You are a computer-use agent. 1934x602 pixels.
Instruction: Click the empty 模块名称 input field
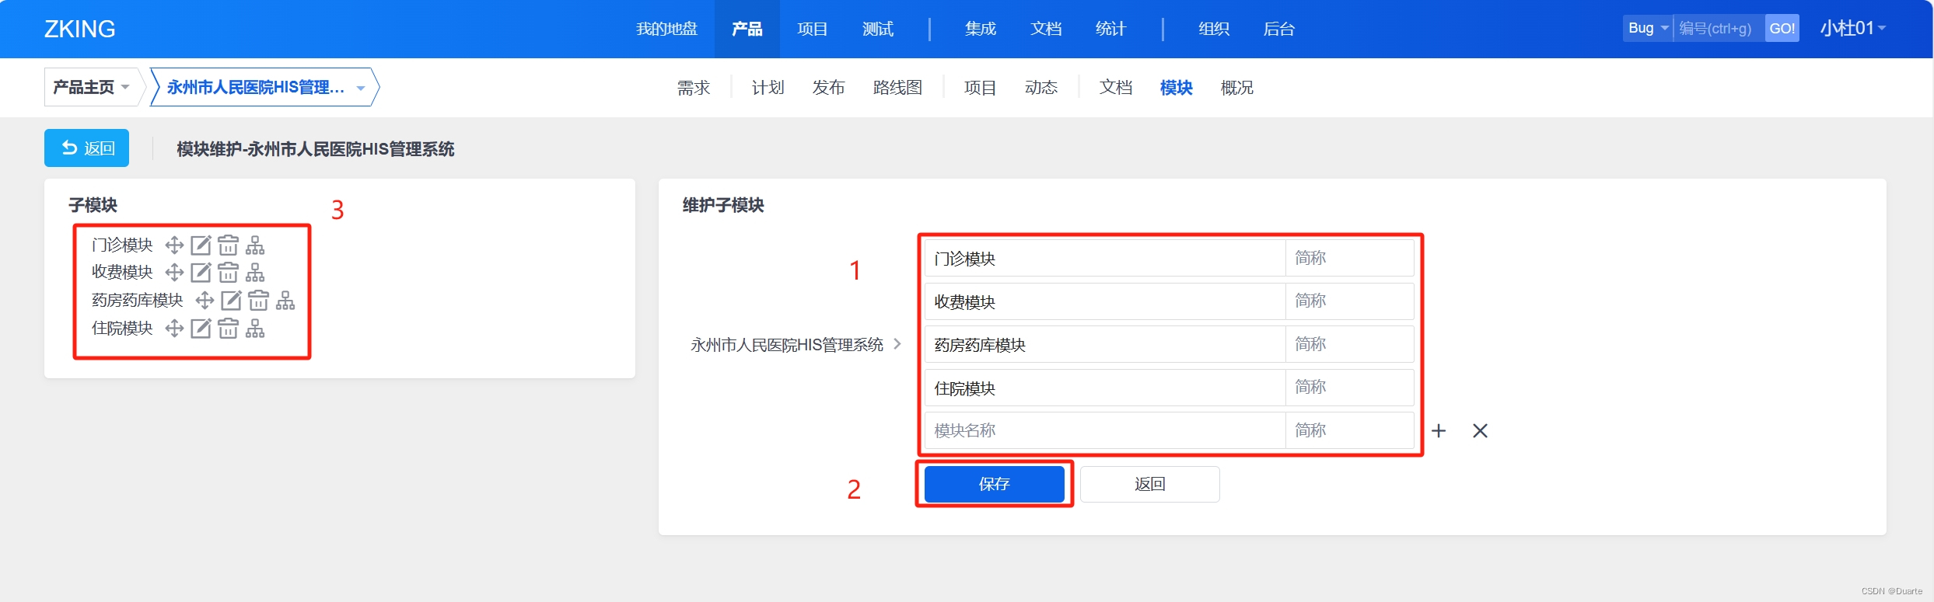coord(1104,430)
